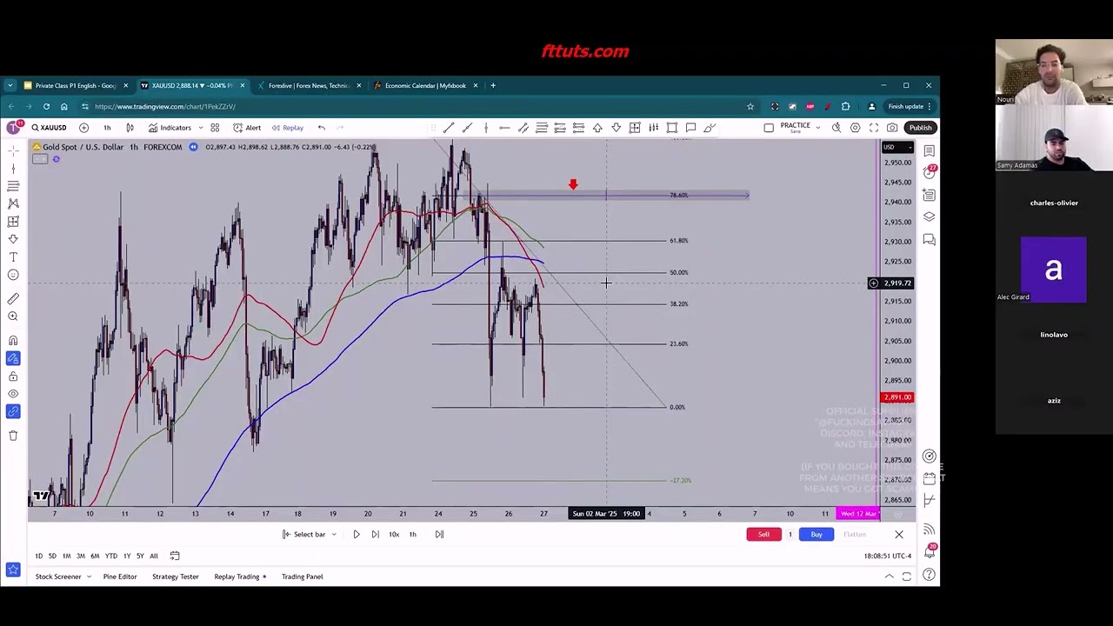Click the red Sell button
The height and width of the screenshot is (626, 1113).
[x=763, y=535]
